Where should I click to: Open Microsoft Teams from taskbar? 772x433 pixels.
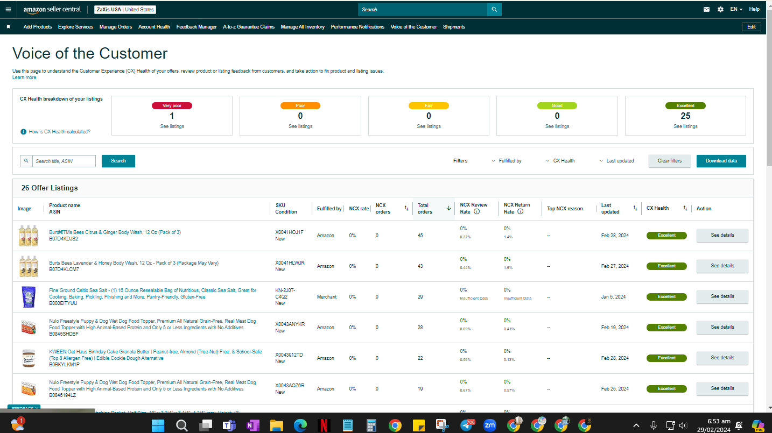(x=229, y=425)
